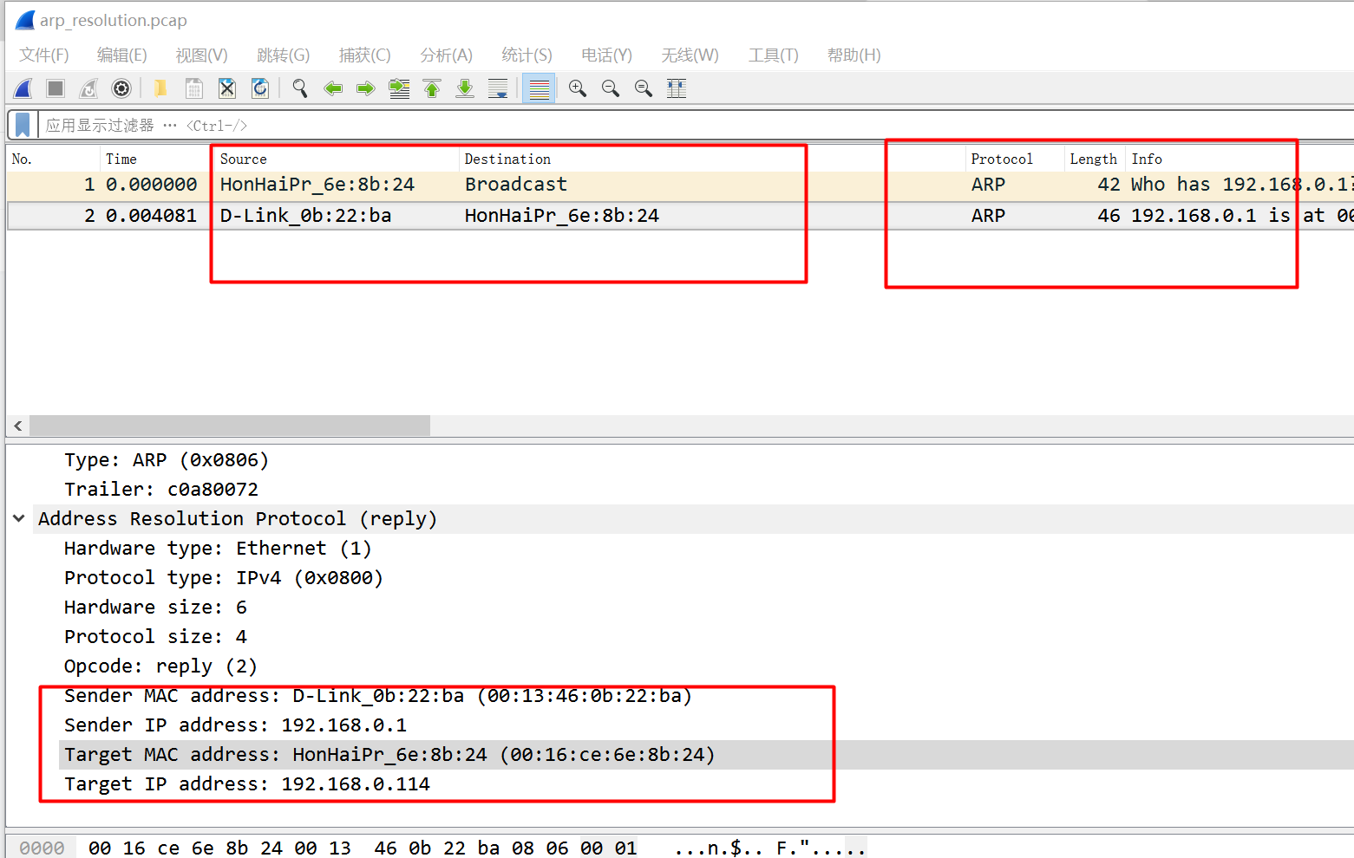Image resolution: width=1354 pixels, height=858 pixels.
Task: Reset text to normal size
Action: pos(644,88)
